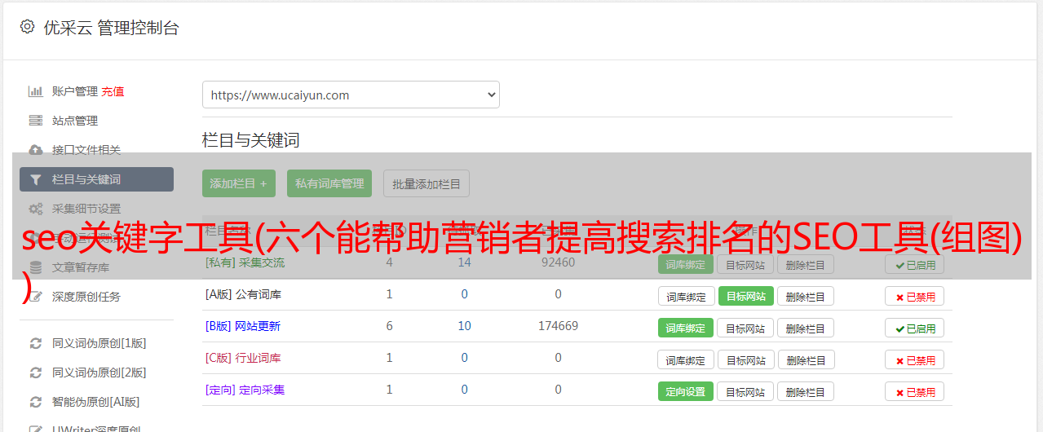Delete the 定向采集 column via 删除栏目
The height and width of the screenshot is (432, 1043).
pos(806,391)
